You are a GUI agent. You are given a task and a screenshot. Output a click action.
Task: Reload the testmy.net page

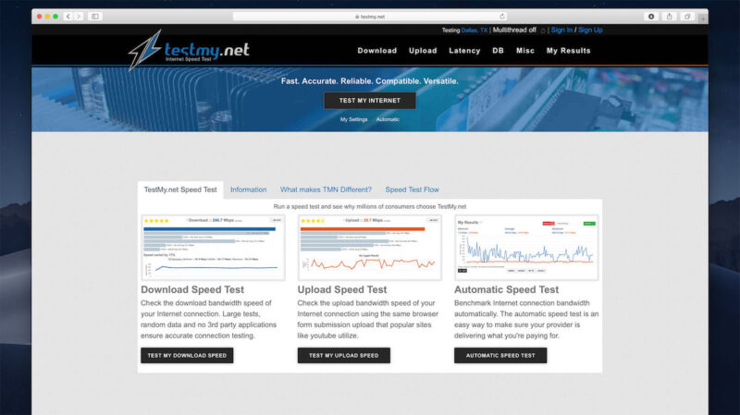tap(502, 17)
